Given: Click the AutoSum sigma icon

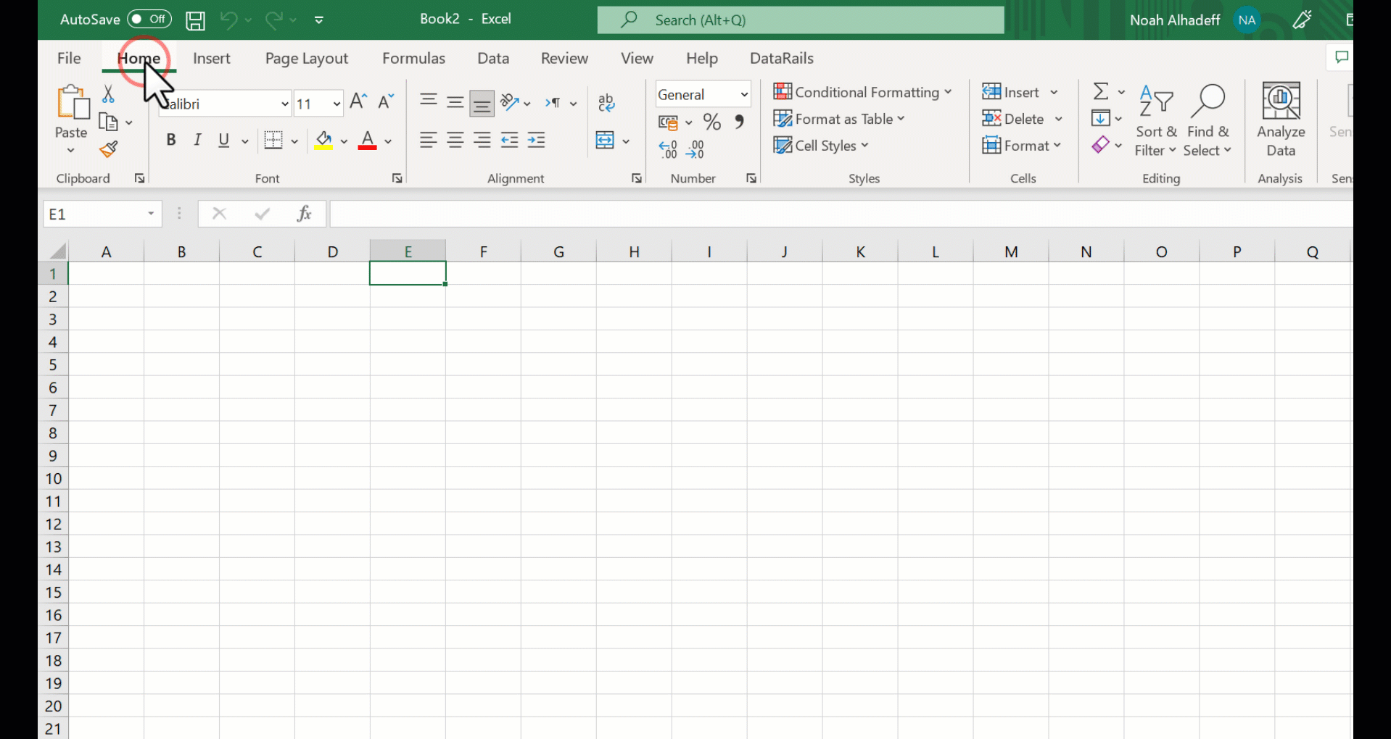Looking at the screenshot, I should click(1101, 91).
